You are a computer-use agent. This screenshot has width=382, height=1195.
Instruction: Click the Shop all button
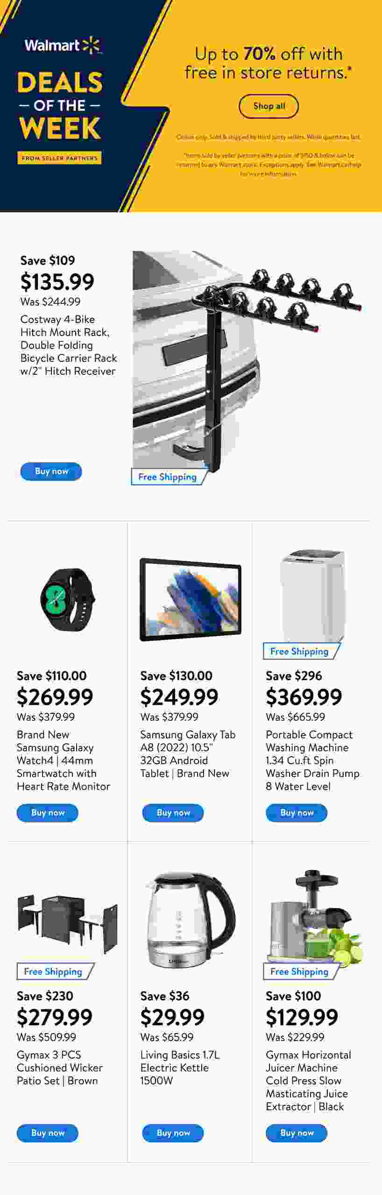pos(269,106)
